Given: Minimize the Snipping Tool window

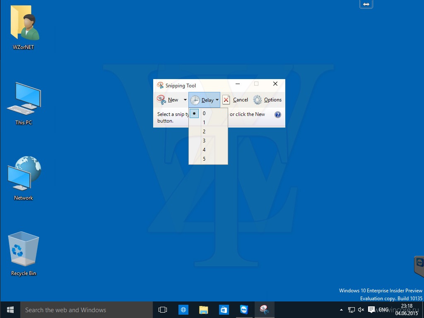Looking at the screenshot, I should pyautogui.click(x=238, y=84).
